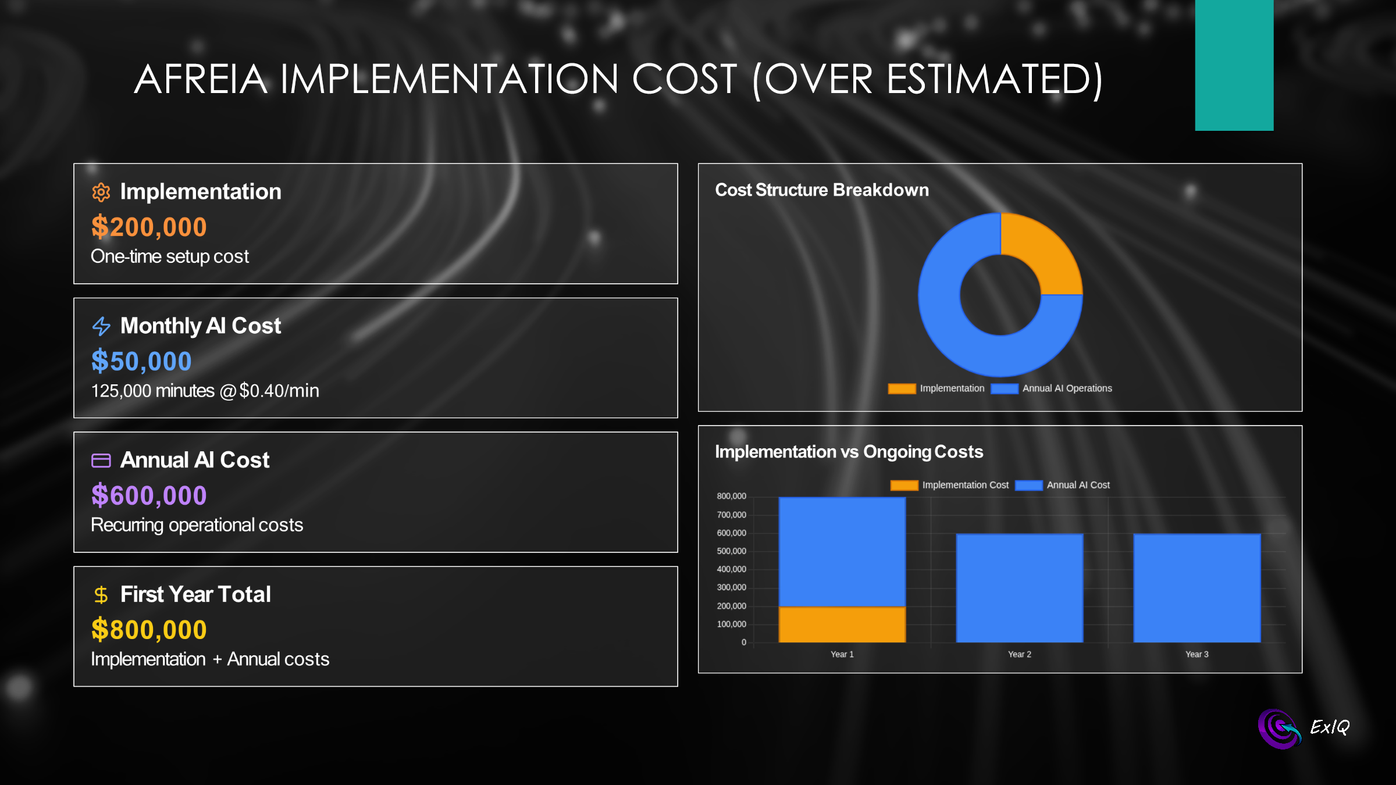Click '125,000 minutes @ $0.40/min' text
The width and height of the screenshot is (1396, 785).
point(205,391)
